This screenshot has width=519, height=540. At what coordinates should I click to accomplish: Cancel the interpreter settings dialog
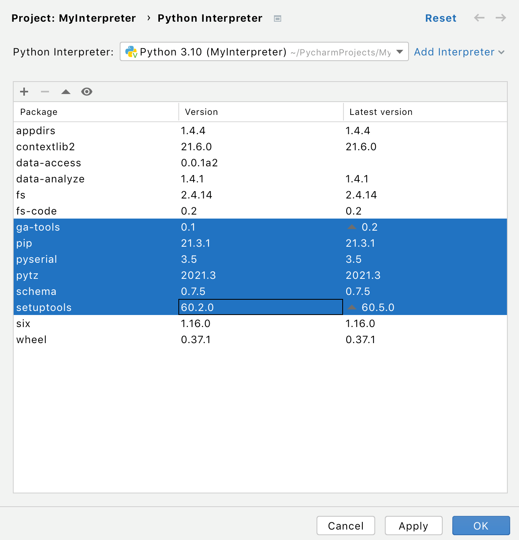(345, 526)
